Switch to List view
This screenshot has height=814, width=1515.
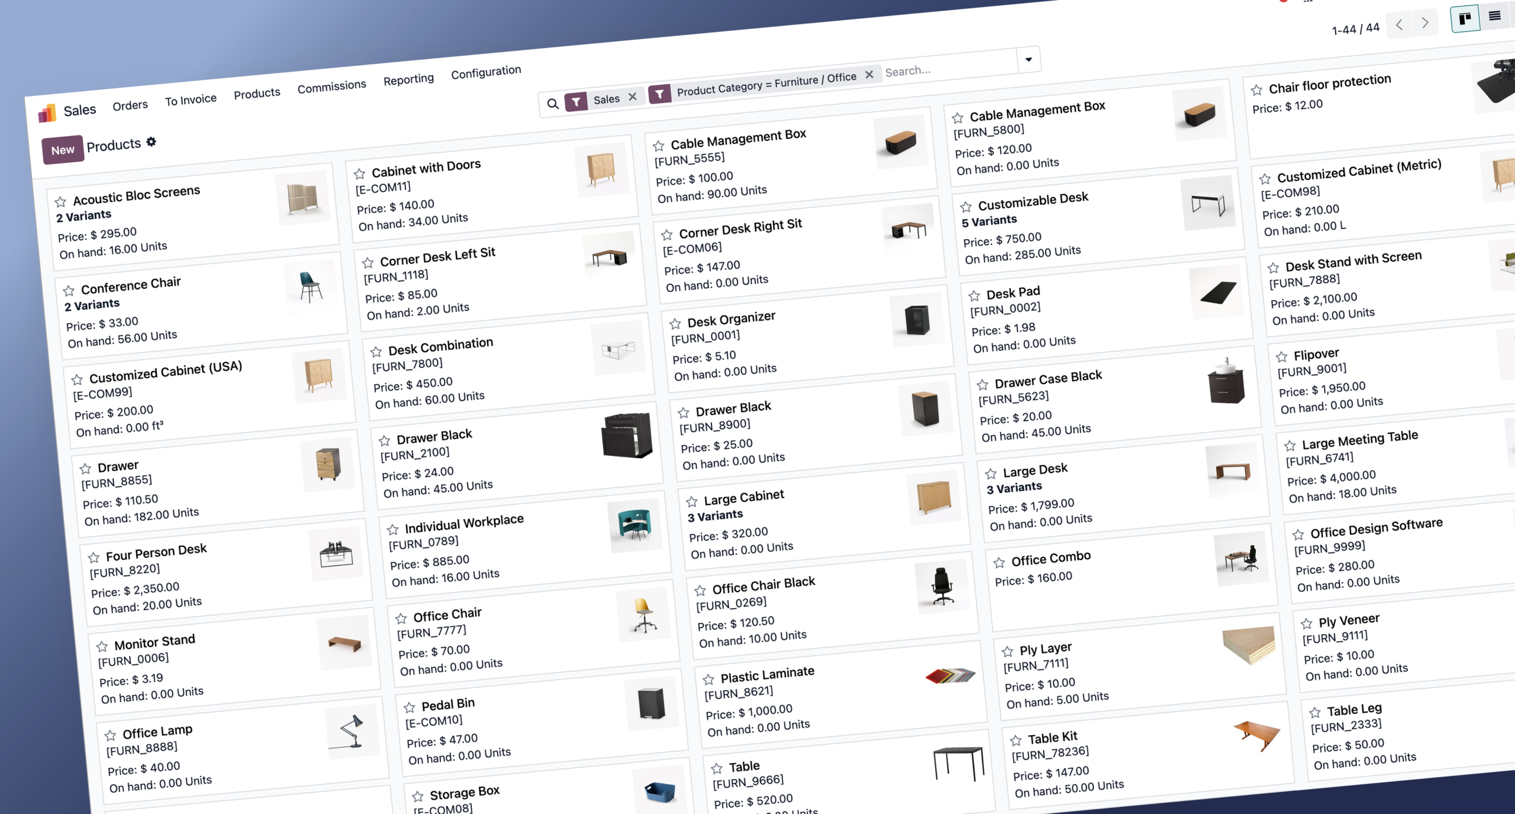(1495, 16)
